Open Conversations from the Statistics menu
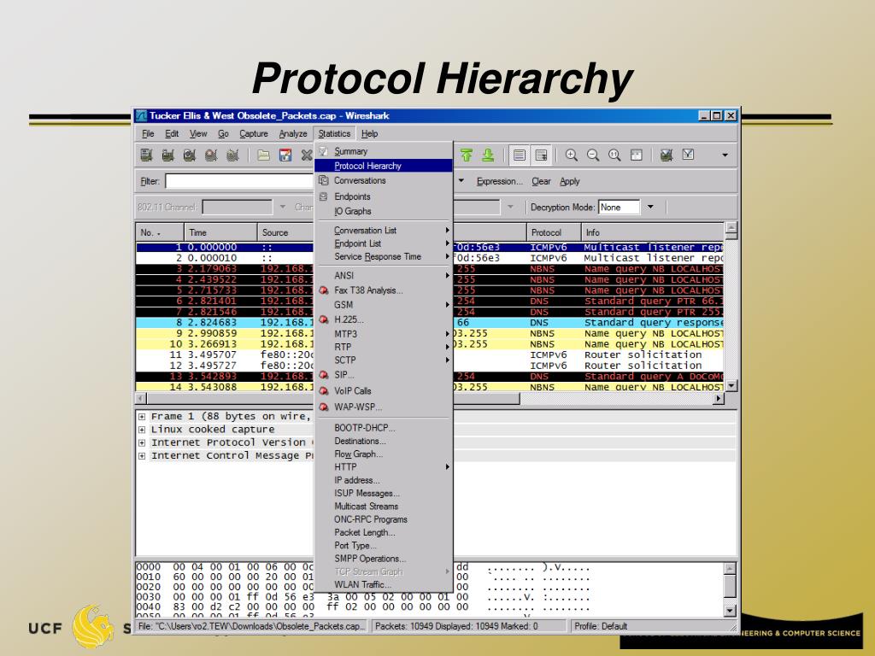This screenshot has width=875, height=656. (384, 181)
